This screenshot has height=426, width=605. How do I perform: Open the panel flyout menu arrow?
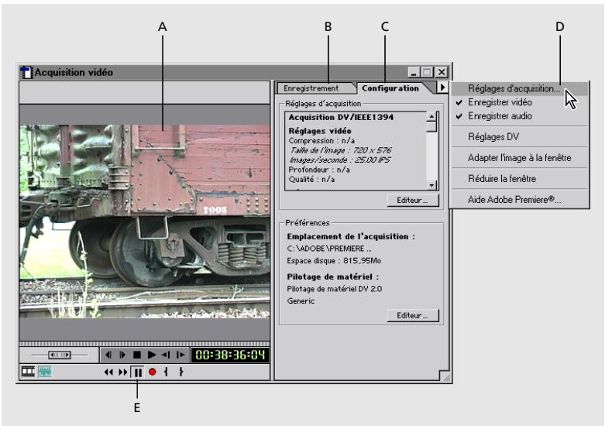coord(442,88)
